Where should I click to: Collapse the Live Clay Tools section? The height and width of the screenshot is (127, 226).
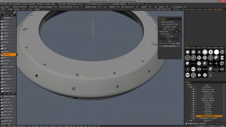pos(1,94)
